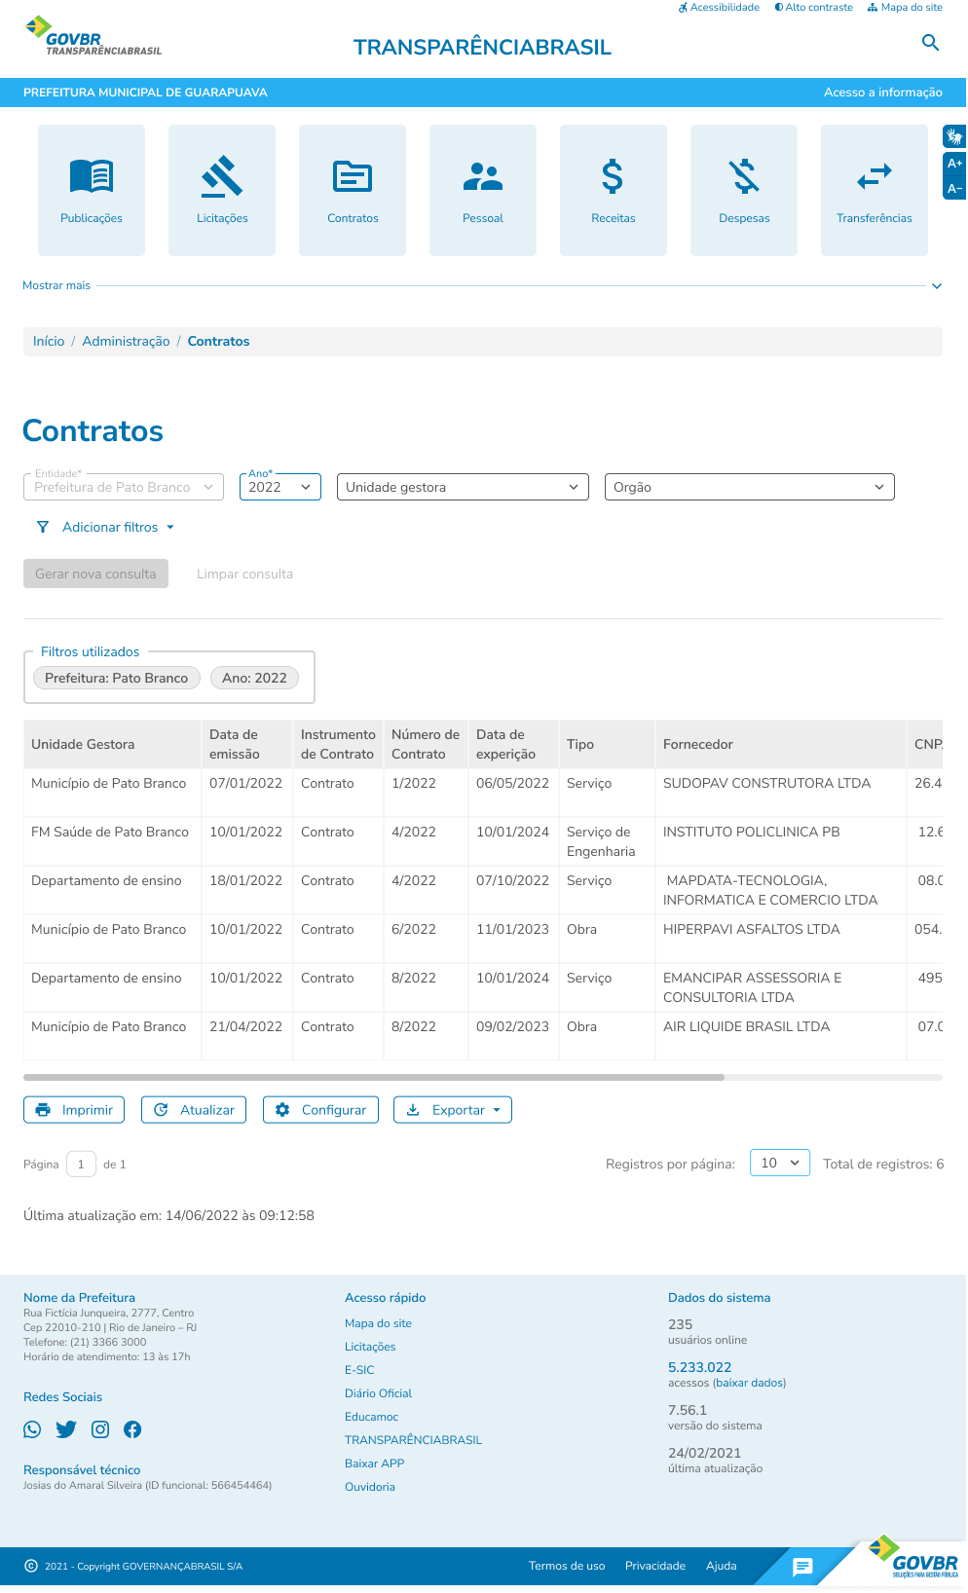Image resolution: width=968 pixels, height=1593 pixels.
Task: Click the Página number input field
Action: point(81,1165)
